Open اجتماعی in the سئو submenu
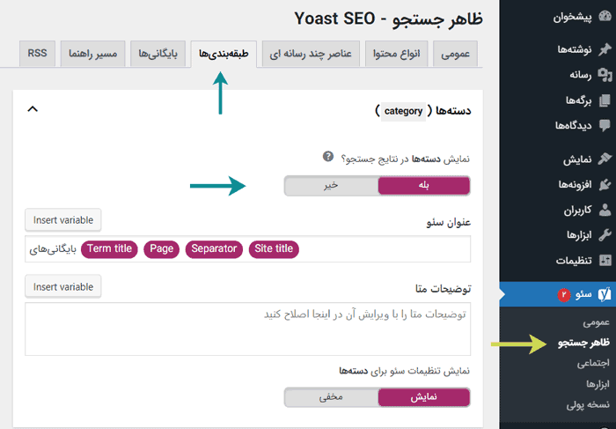The height and width of the screenshot is (429, 616). pyautogui.click(x=593, y=363)
